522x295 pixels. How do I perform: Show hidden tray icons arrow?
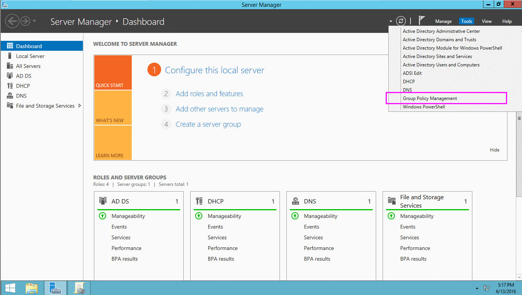(x=477, y=288)
